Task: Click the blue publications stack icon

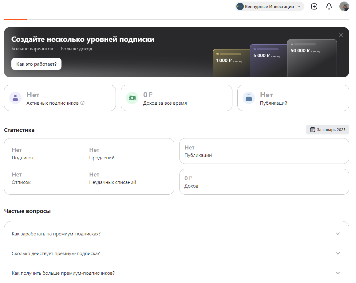Action: pyautogui.click(x=249, y=98)
